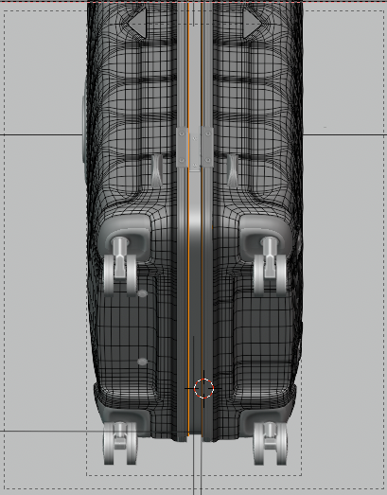Click the upper oval stud on left panel

(x=142, y=294)
